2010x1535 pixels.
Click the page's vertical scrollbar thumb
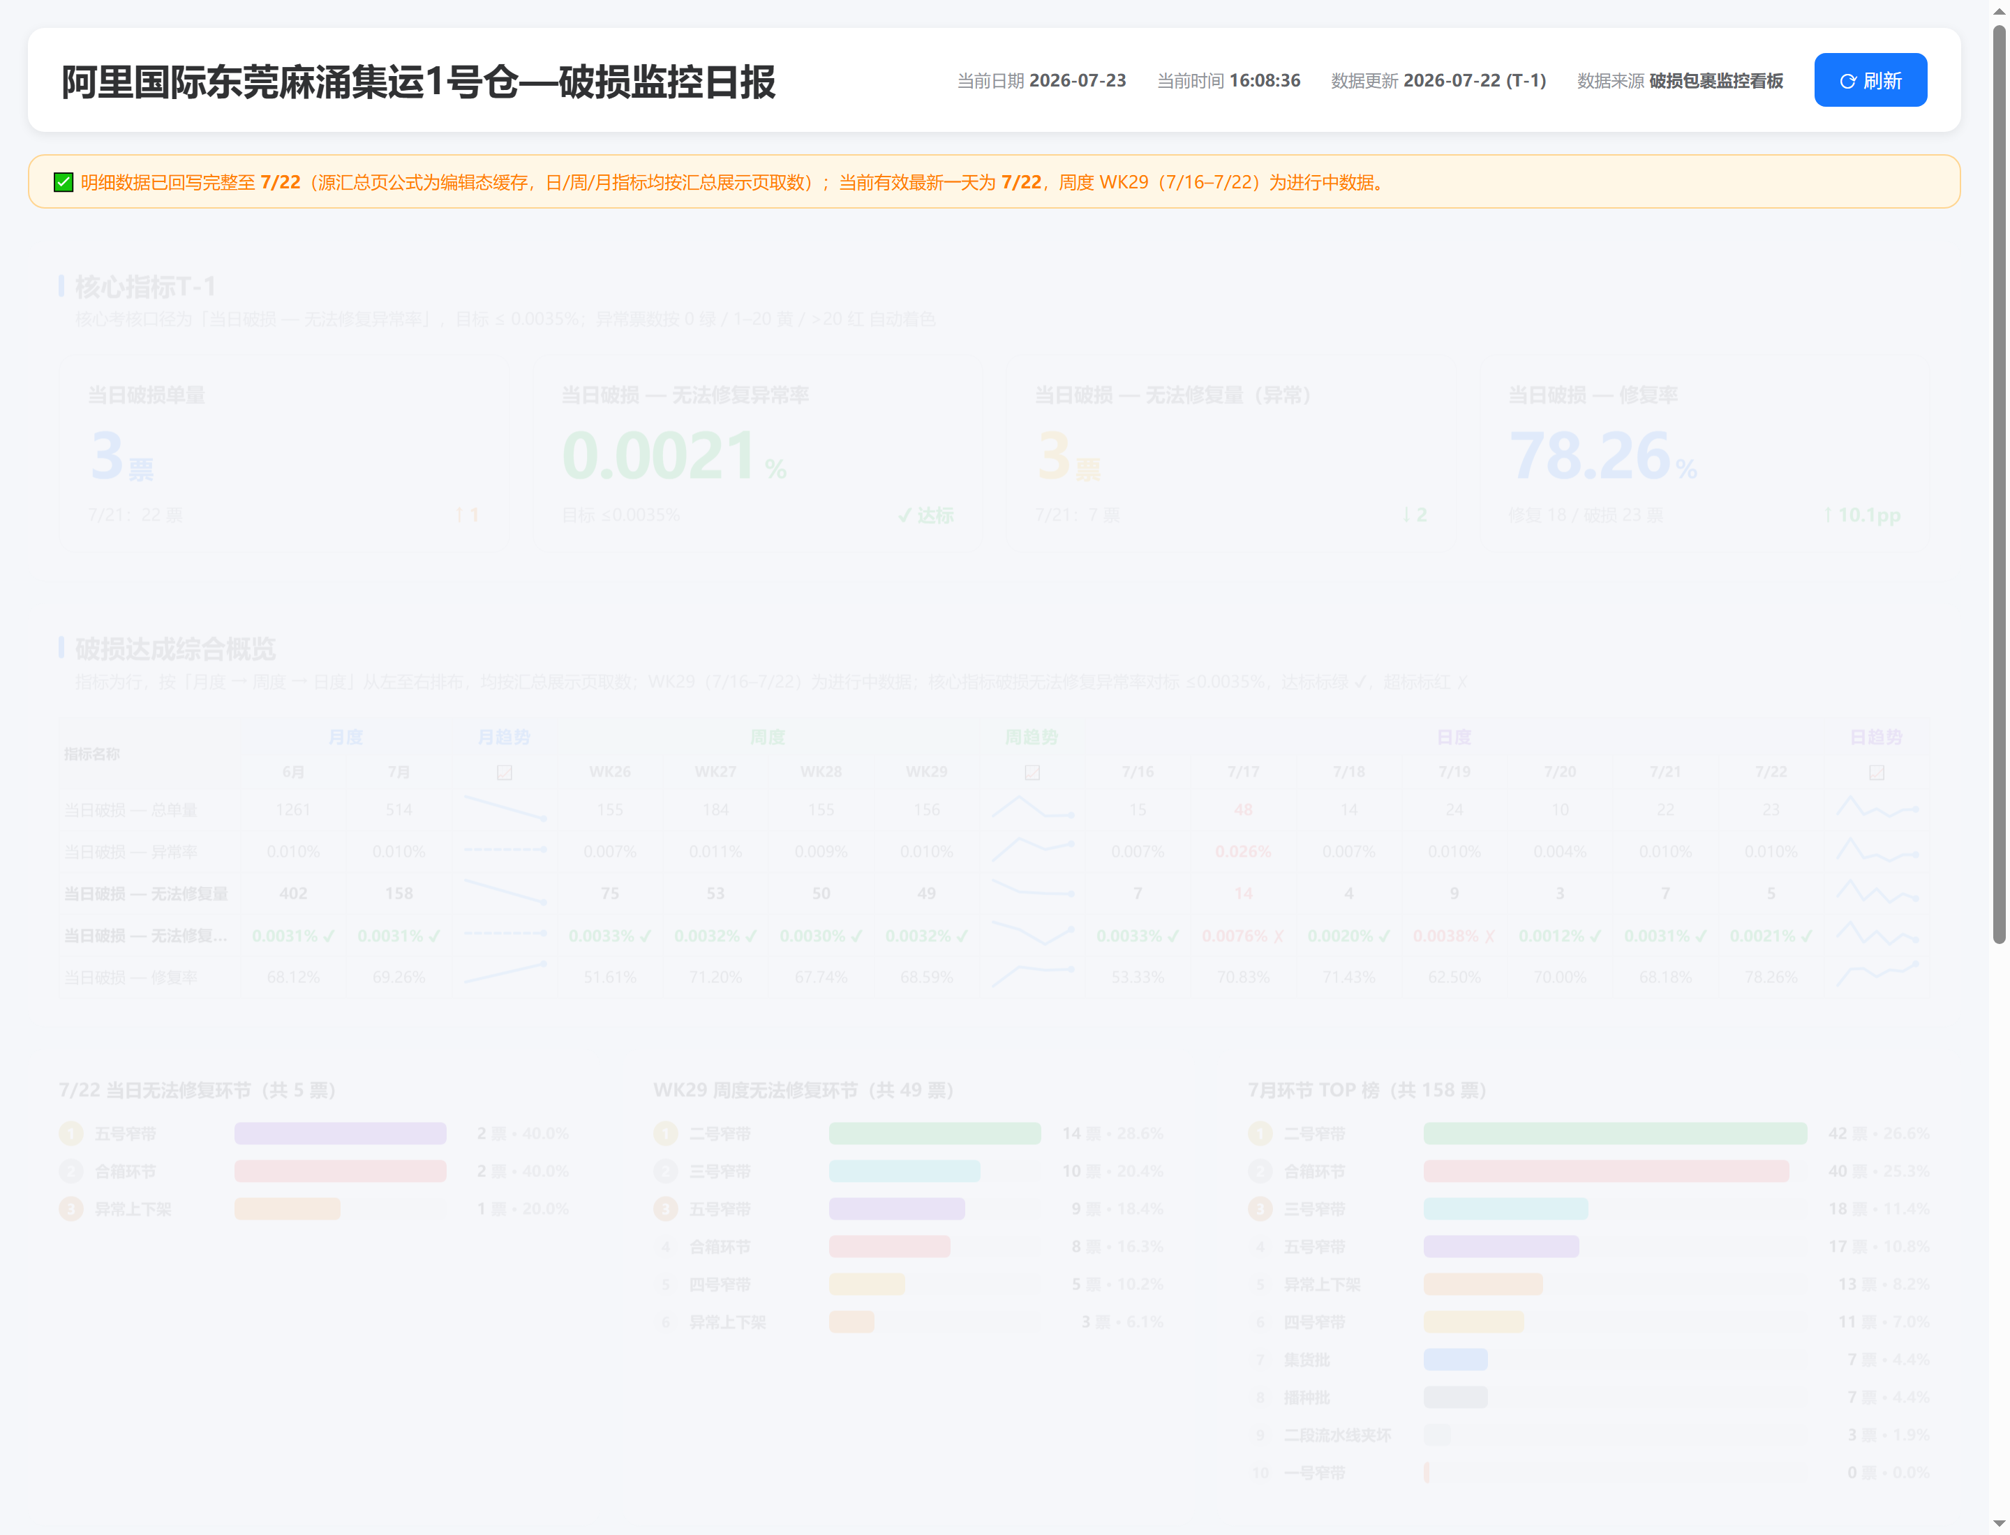1999,484
